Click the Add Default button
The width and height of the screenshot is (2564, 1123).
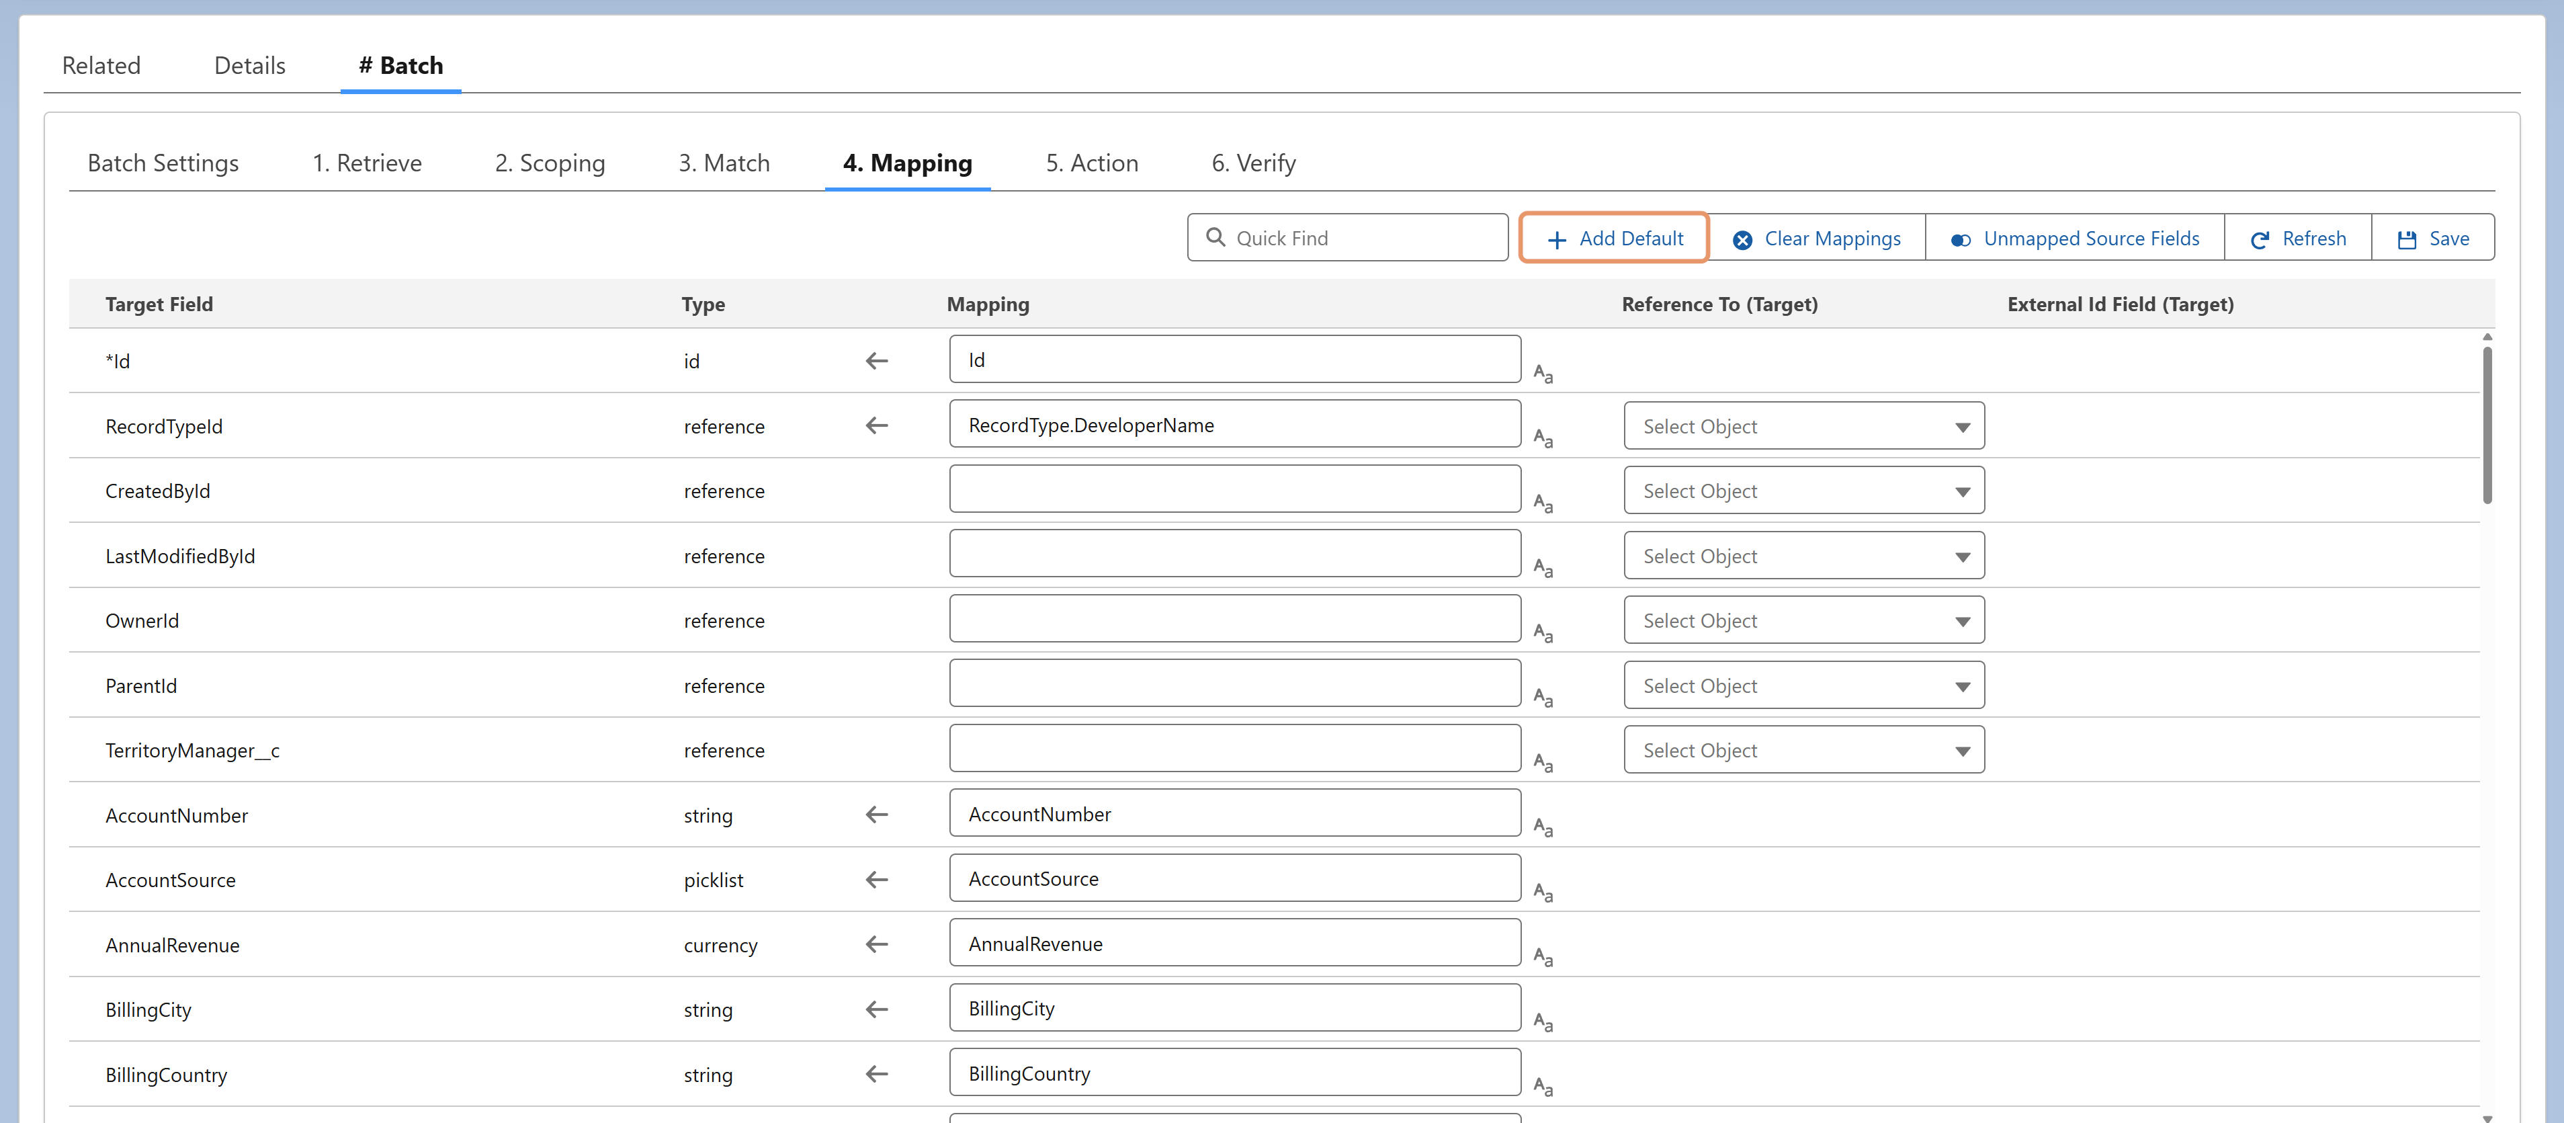[1615, 238]
